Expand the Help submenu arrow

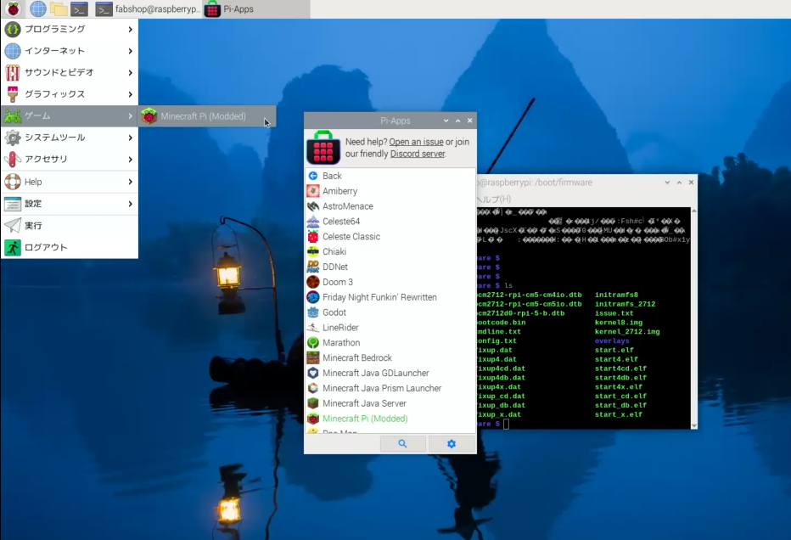[130, 182]
